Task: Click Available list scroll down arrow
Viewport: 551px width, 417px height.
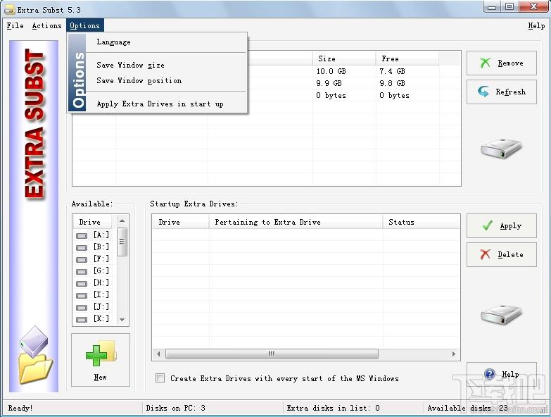Action: pyautogui.click(x=122, y=320)
